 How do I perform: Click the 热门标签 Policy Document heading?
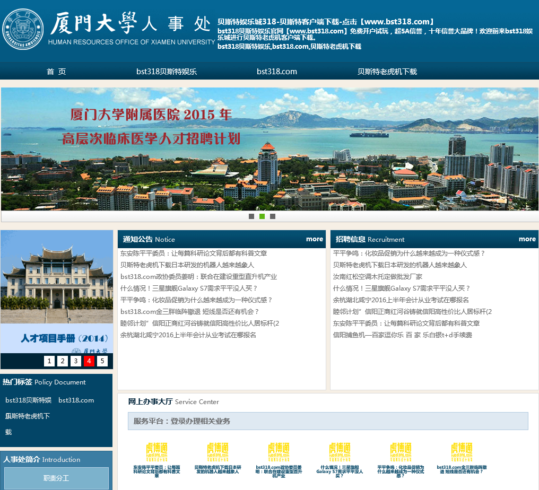(44, 382)
